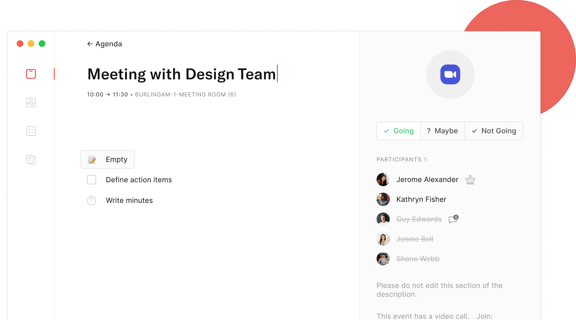Click the 10:00 start time
This screenshot has width=576, height=320.
(x=95, y=95)
